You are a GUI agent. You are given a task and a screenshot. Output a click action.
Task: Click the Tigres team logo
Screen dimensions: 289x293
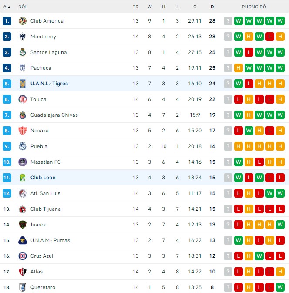pyautogui.click(x=23, y=84)
